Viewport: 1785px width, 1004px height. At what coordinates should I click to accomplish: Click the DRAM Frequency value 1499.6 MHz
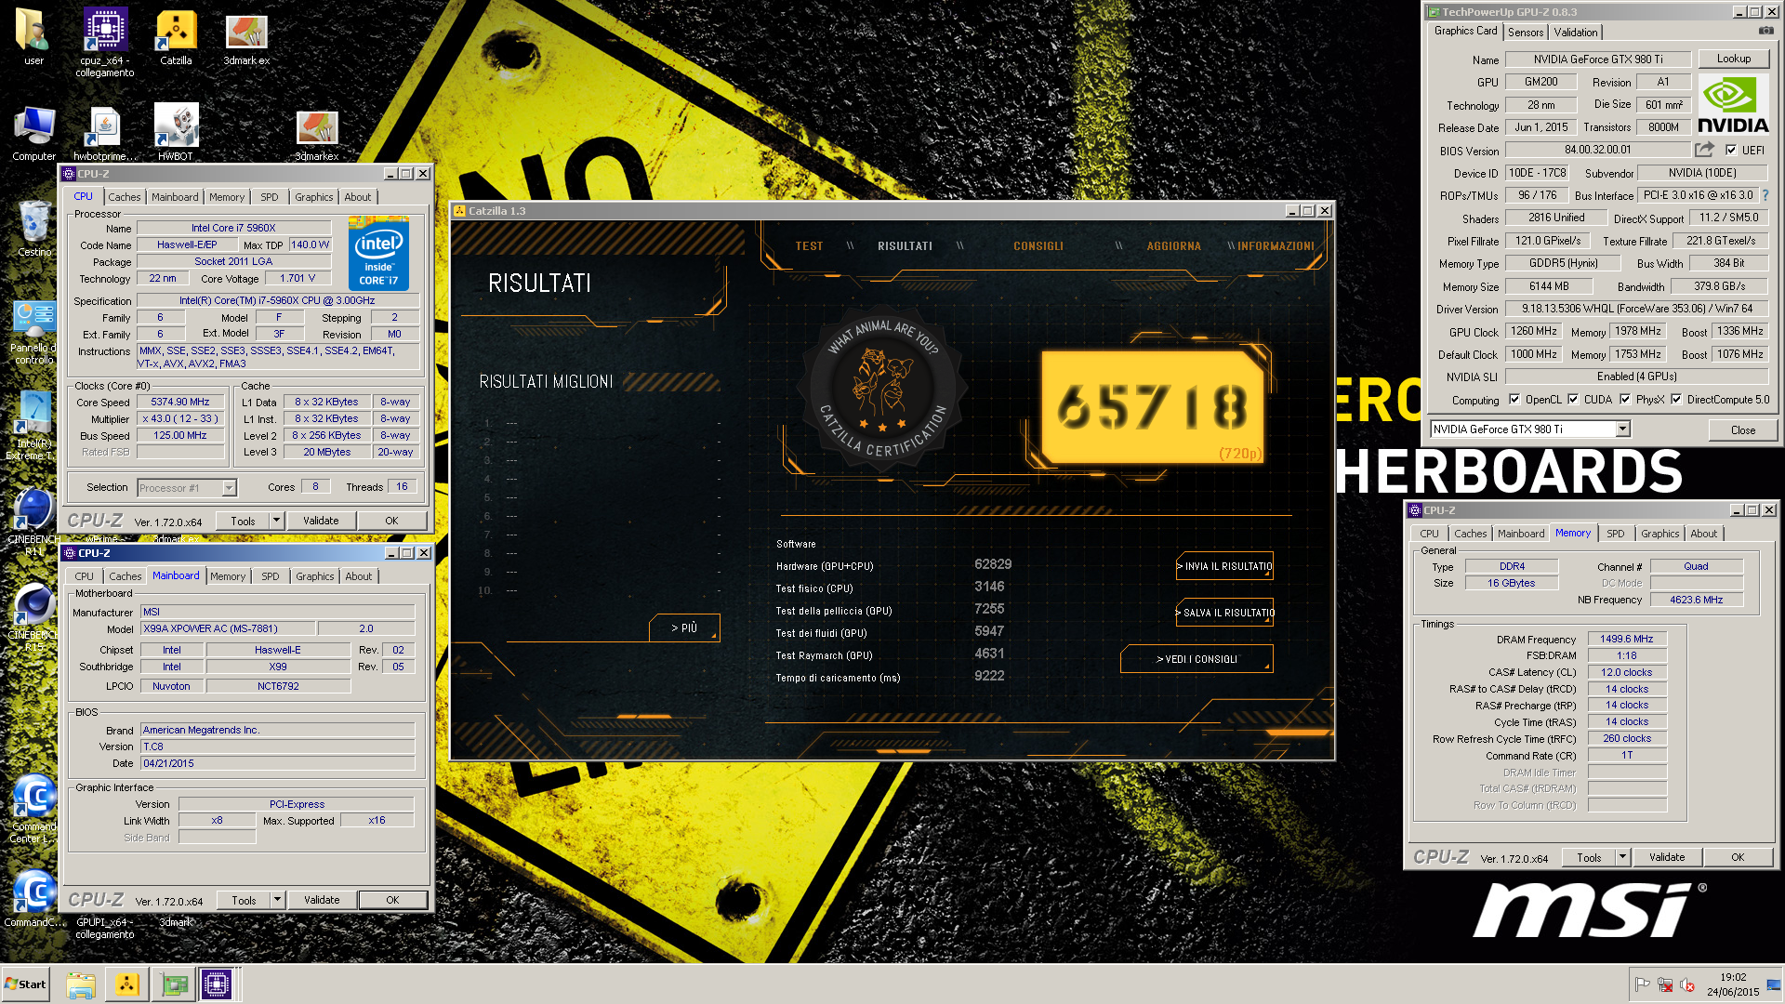[1627, 639]
